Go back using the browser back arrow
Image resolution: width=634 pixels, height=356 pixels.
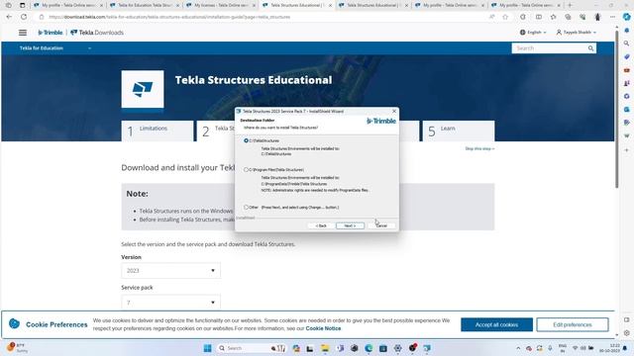(9, 17)
